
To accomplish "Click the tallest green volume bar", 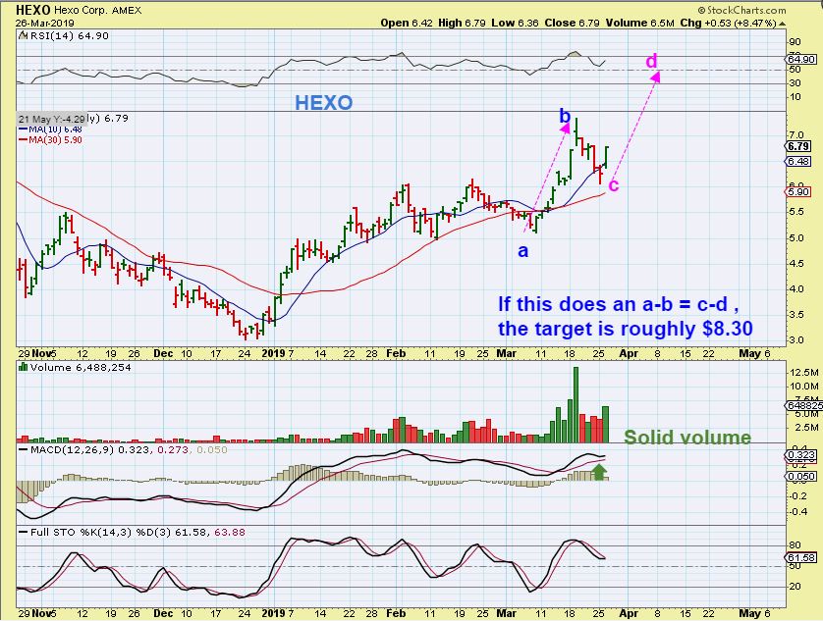I will click(576, 405).
